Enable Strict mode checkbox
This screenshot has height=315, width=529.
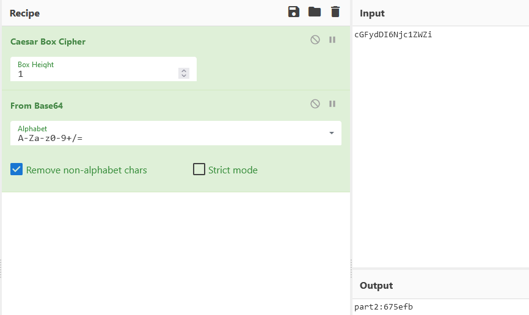pyautogui.click(x=199, y=169)
